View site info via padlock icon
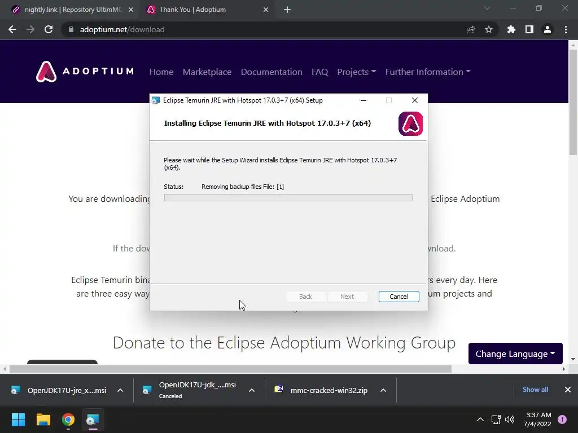This screenshot has height=433, width=578. (x=71, y=29)
